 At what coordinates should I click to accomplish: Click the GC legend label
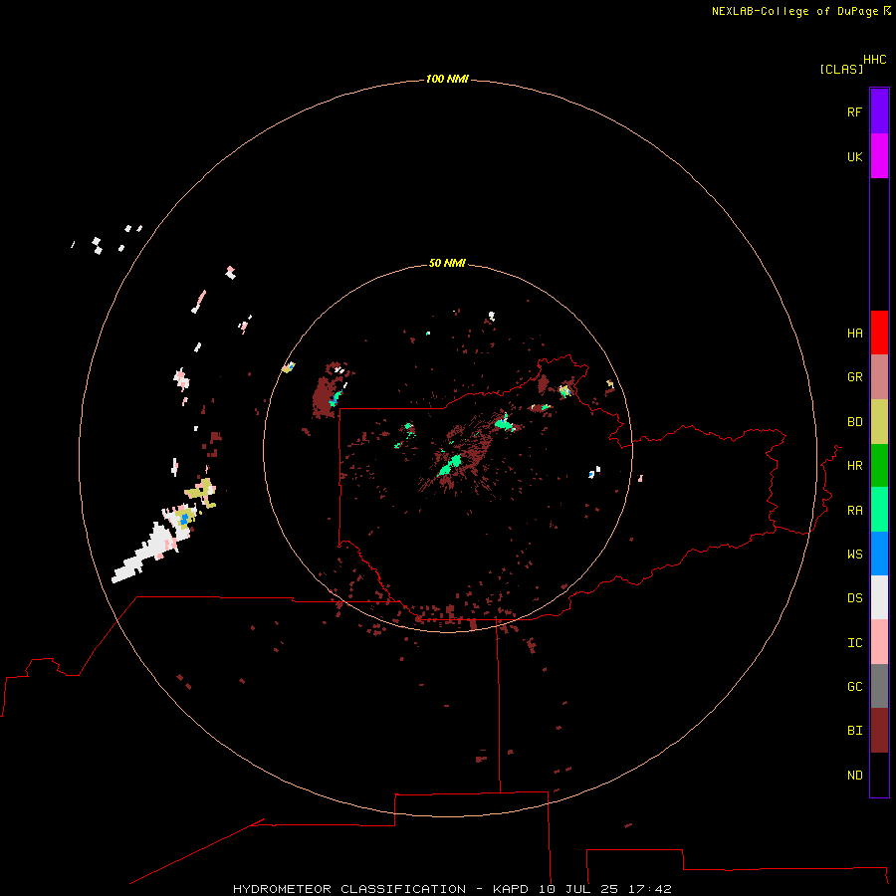[854, 686]
